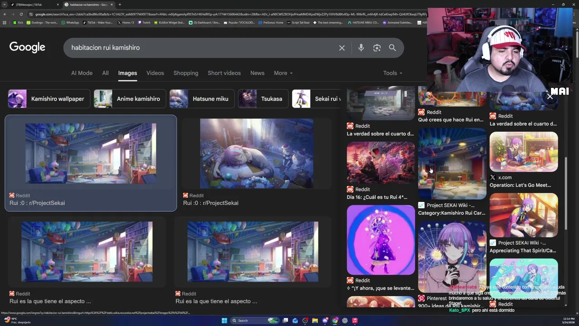Image resolution: width=579 pixels, height=326 pixels.
Task: Open the Kick bookmark
Action: coord(18,22)
